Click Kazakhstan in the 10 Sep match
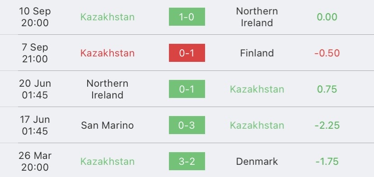Viewport: 374px width, 177px height. tap(108, 17)
